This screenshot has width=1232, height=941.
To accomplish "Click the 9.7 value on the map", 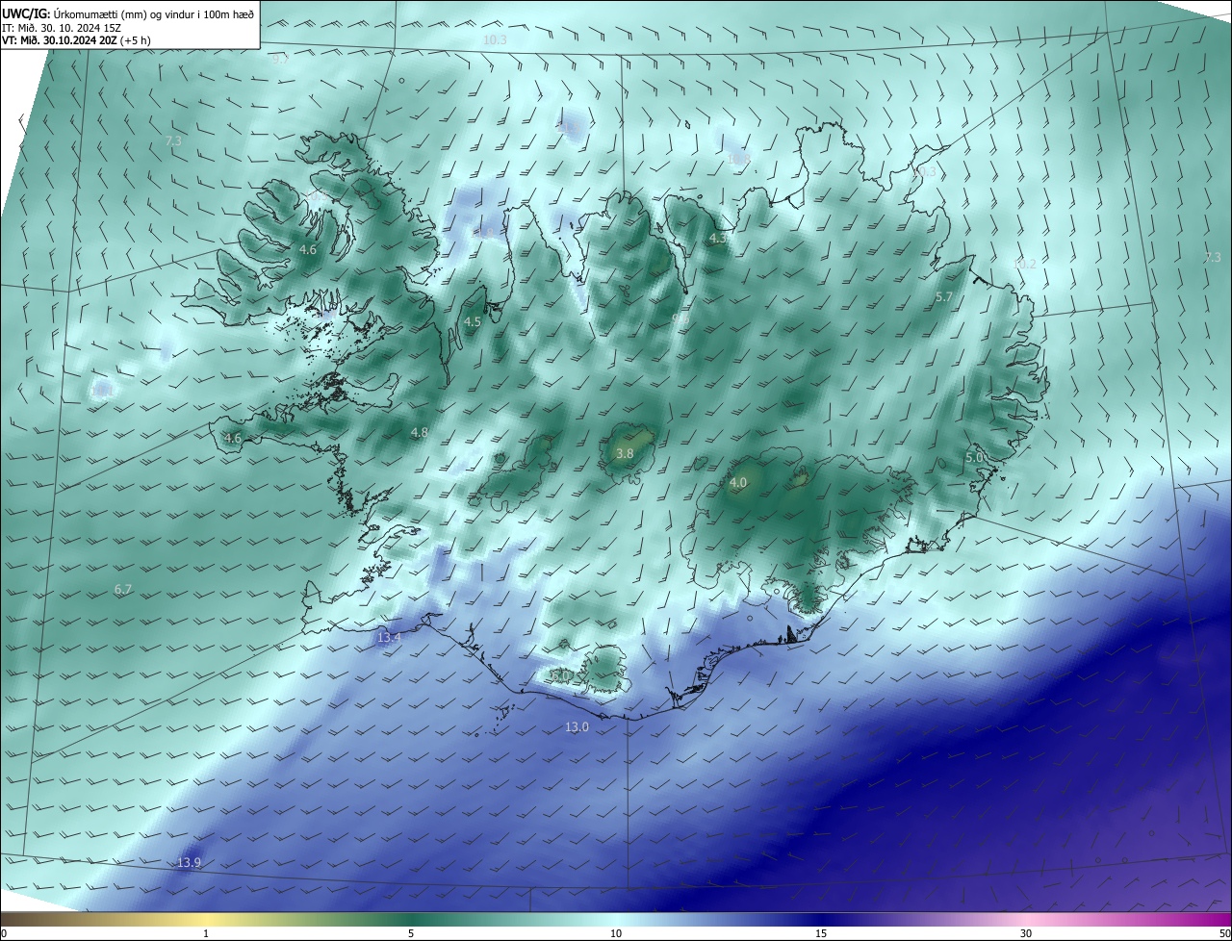I will coord(281,60).
